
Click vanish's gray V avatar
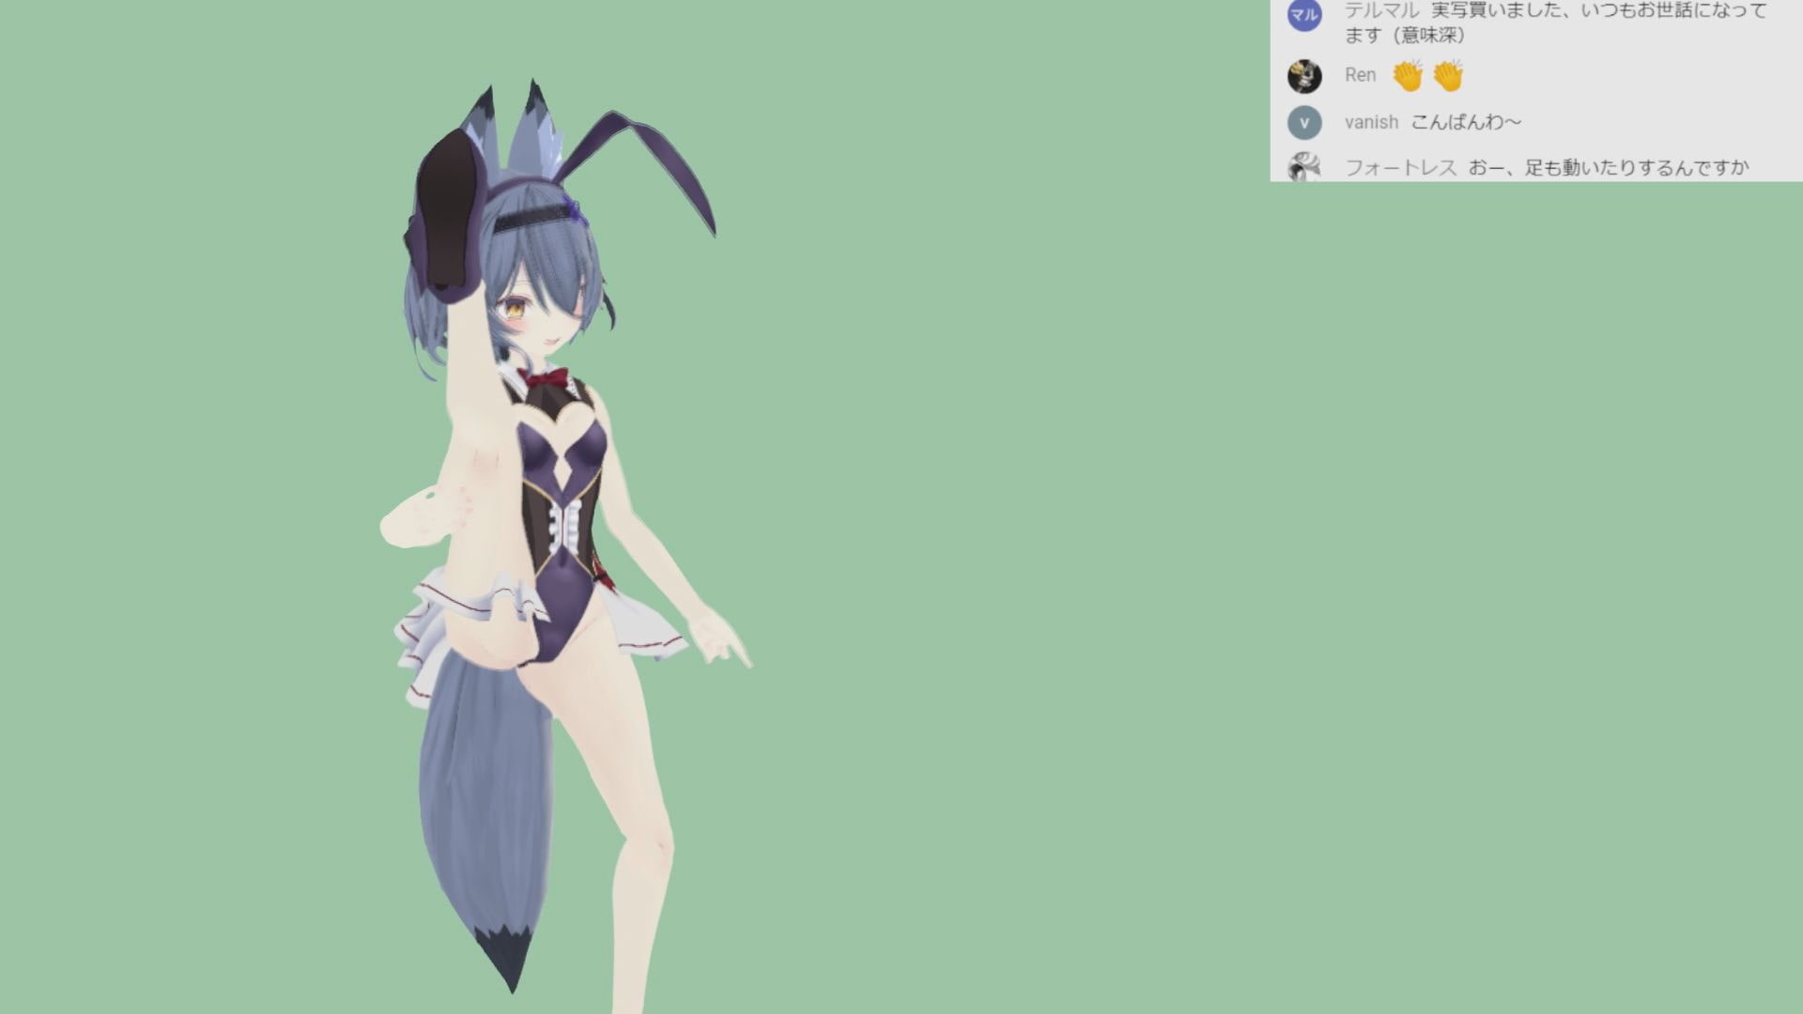(1304, 122)
